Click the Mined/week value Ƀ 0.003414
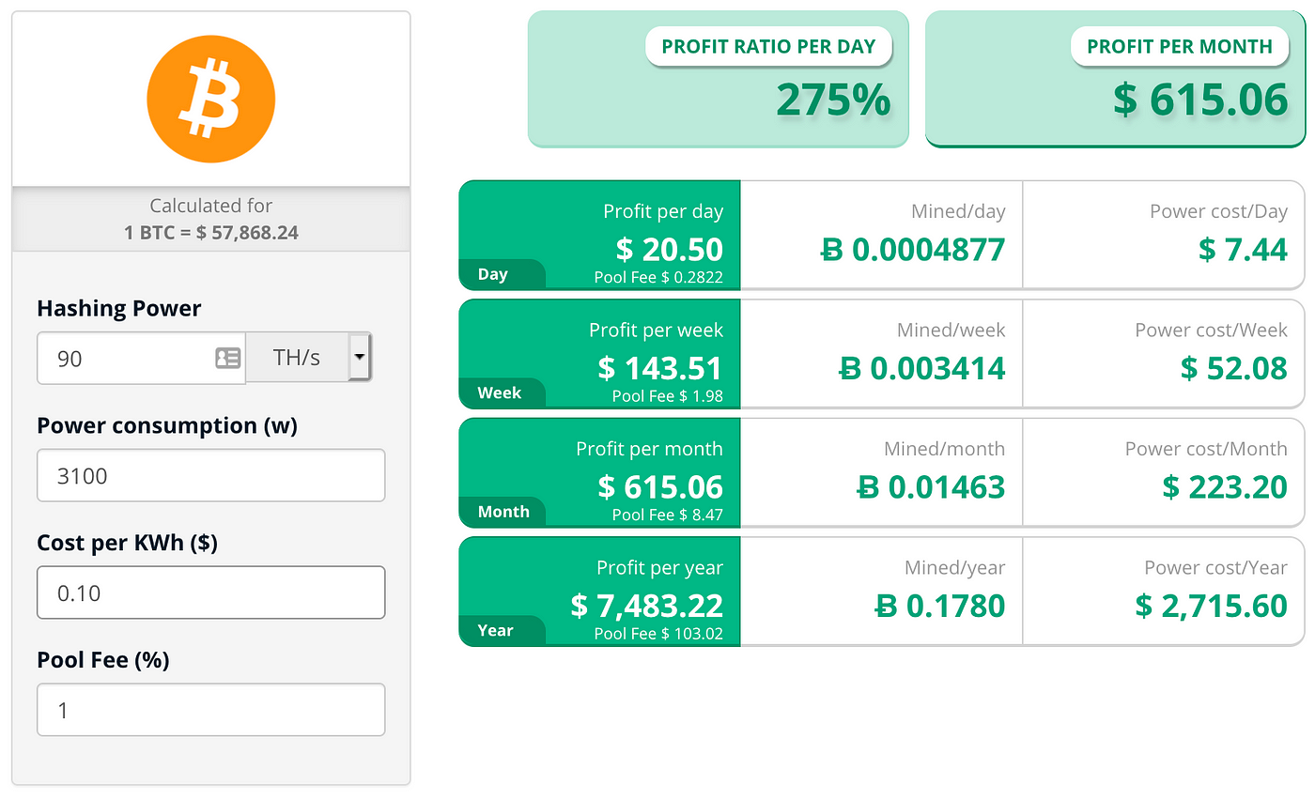Viewport: 1315px width, 800px height. [x=921, y=368]
